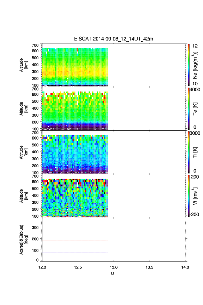203x305 pixels.
Task: Click the Te electron temperature color bar
Action: point(188,109)
